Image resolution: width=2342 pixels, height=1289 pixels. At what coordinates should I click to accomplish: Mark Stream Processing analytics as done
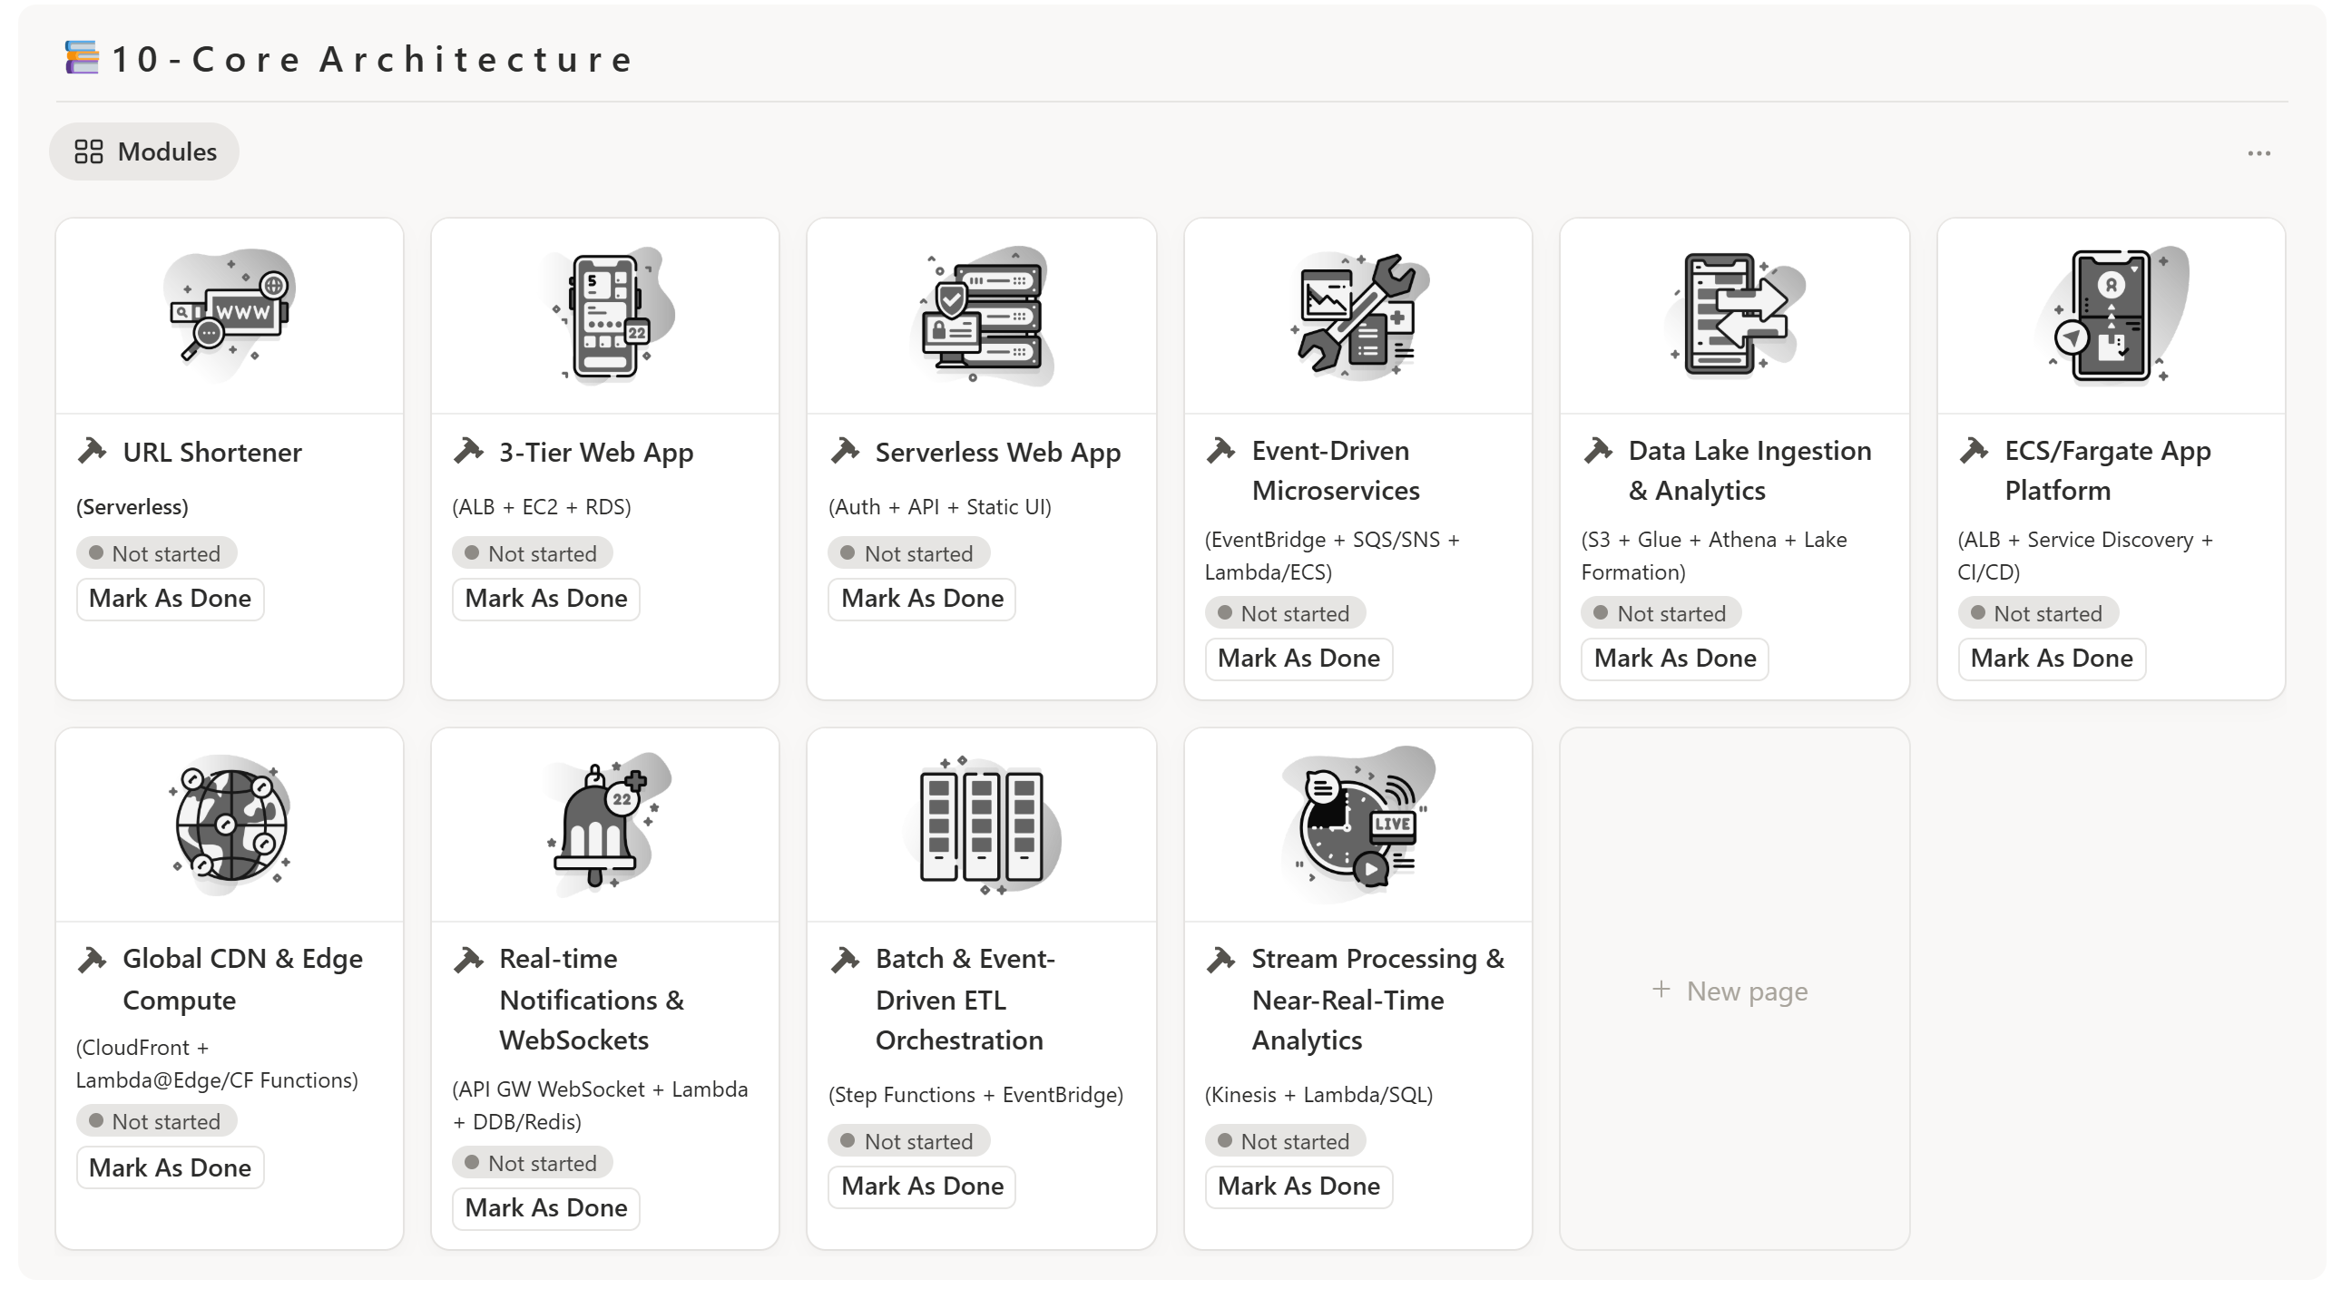pos(1298,1186)
